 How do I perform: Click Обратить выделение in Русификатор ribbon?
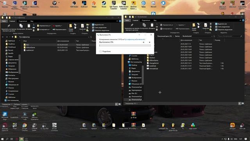pos(101,31)
